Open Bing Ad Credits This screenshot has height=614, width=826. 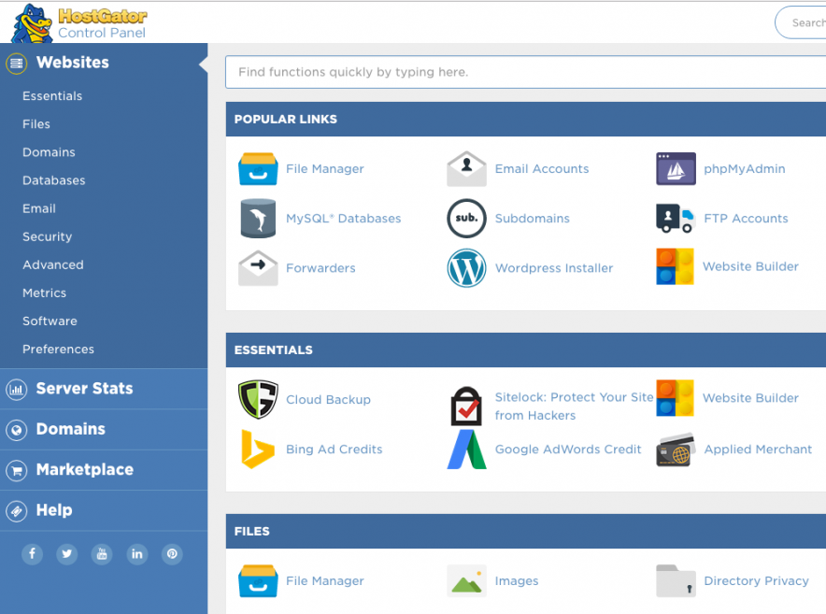point(257,449)
